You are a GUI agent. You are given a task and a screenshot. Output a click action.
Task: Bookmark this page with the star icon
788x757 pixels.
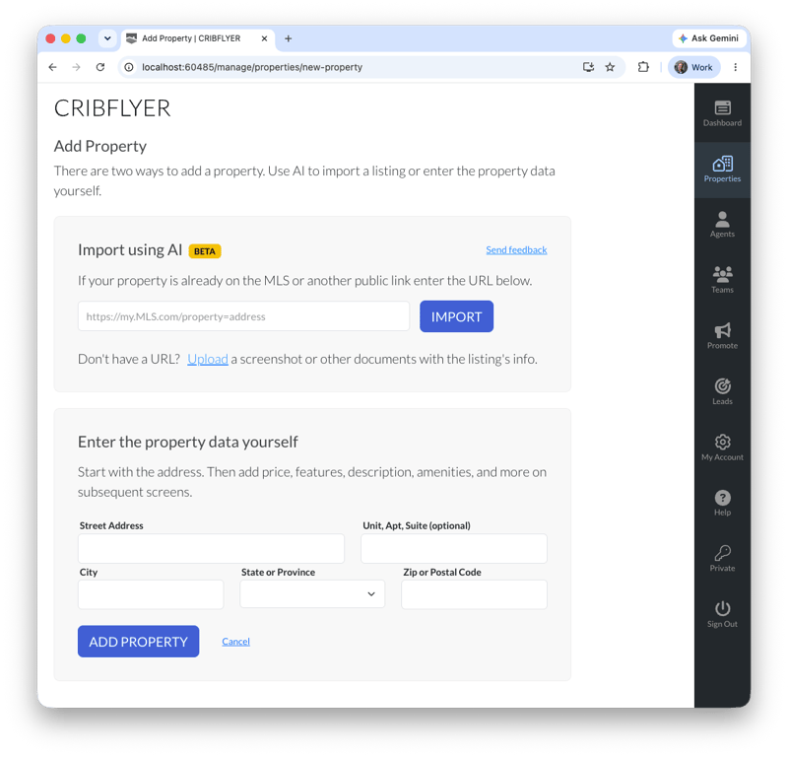(x=610, y=67)
